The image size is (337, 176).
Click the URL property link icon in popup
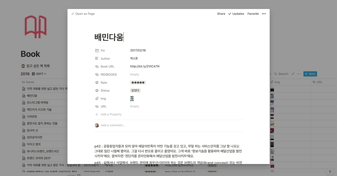tap(97, 107)
